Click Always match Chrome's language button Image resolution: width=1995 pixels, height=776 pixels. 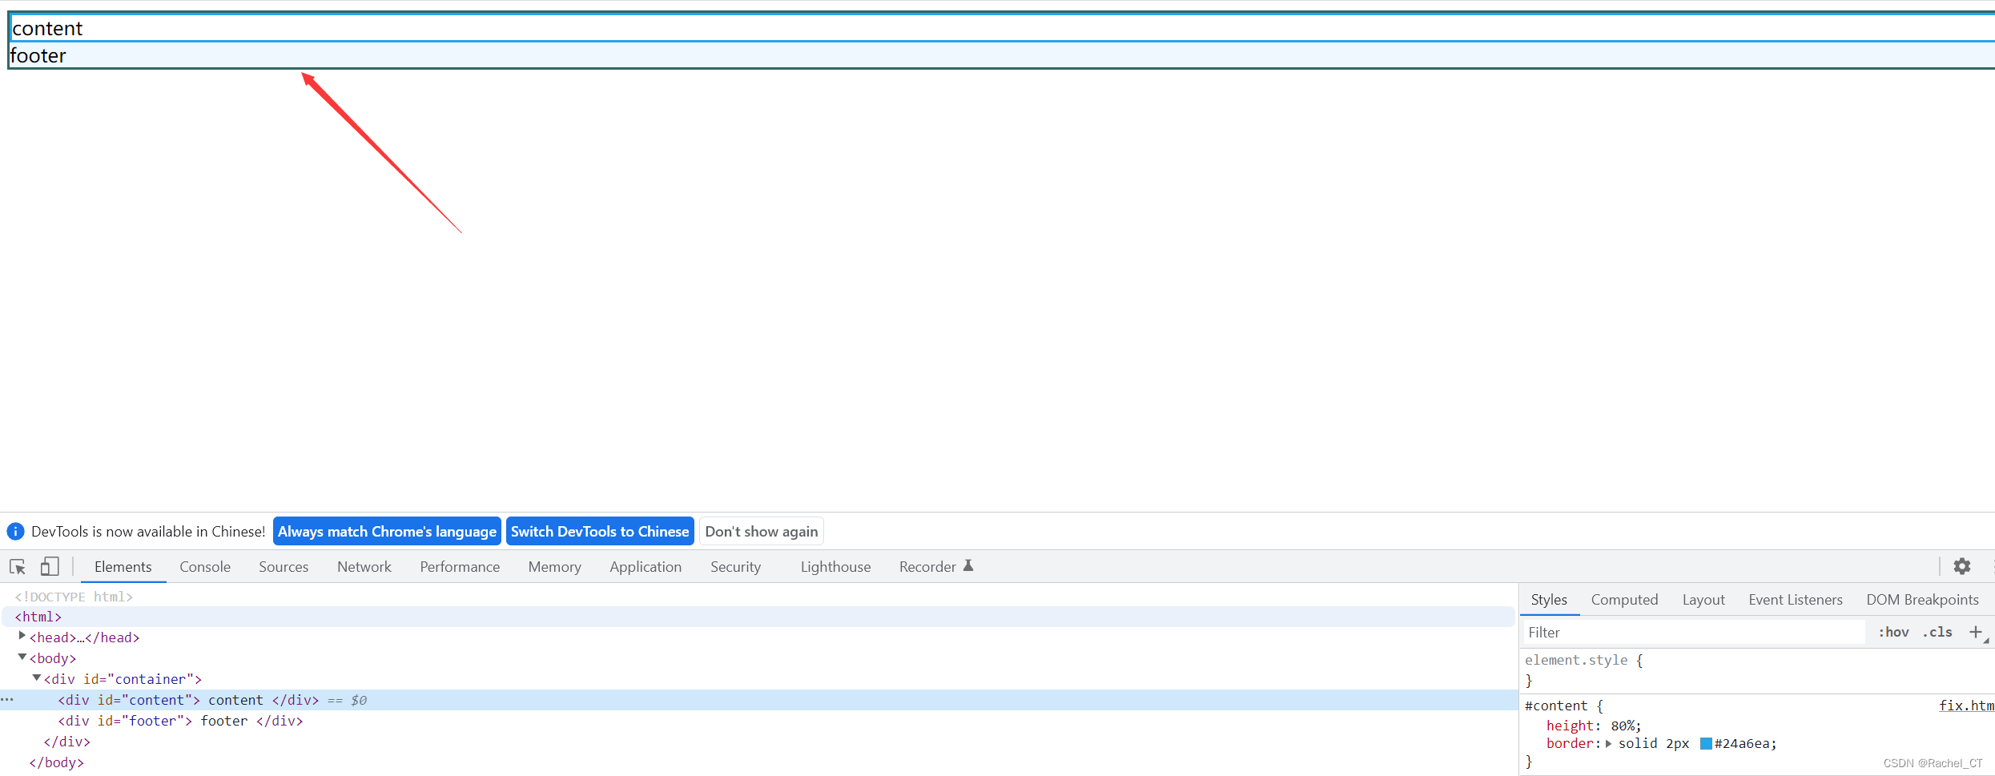pyautogui.click(x=387, y=531)
